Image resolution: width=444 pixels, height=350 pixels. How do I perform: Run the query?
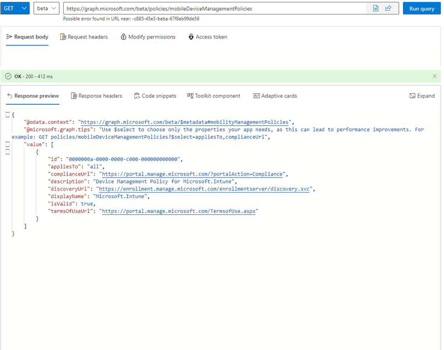click(422, 9)
